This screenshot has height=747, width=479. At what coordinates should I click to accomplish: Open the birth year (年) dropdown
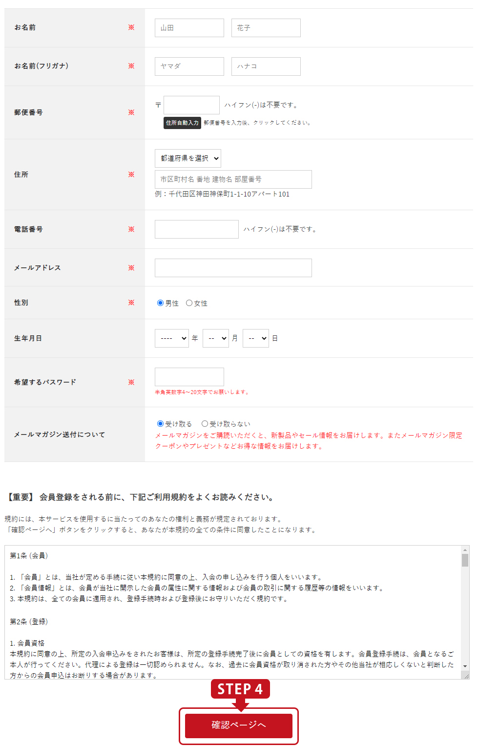tap(172, 338)
